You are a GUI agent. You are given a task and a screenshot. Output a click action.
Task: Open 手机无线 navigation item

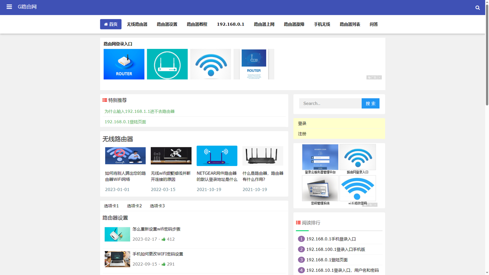pyautogui.click(x=322, y=24)
